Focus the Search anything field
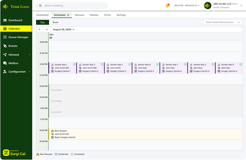This screenshot has height=160, width=246. (72, 6)
